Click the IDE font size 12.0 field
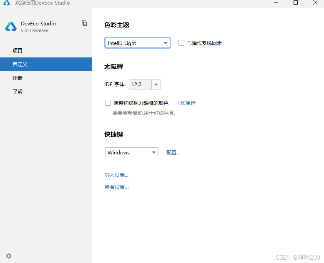Viewport: 324px width, 263px height. 140,84
